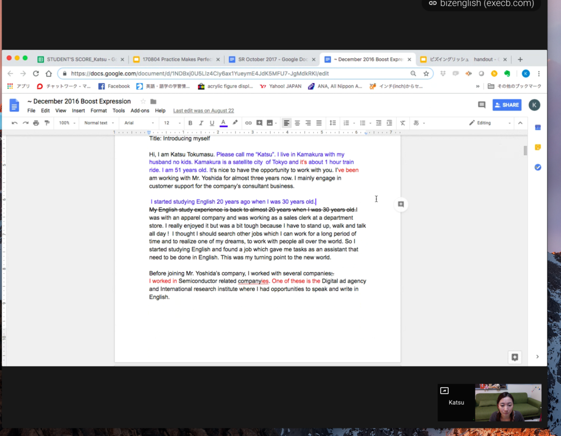Click the clear formatting icon
Screen dimensions: 561x436
click(403, 123)
